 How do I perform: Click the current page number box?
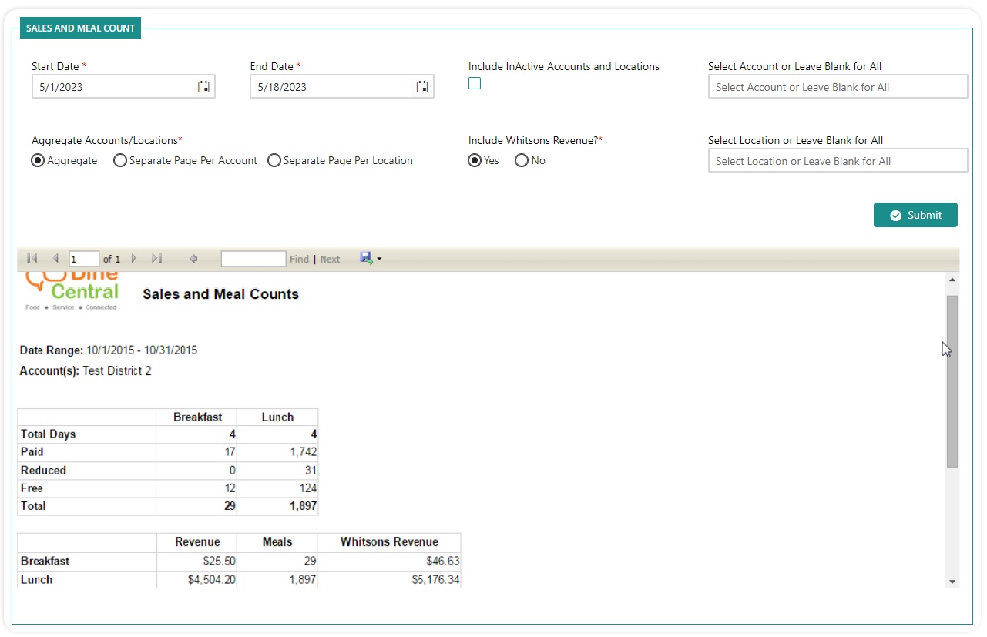(x=84, y=259)
